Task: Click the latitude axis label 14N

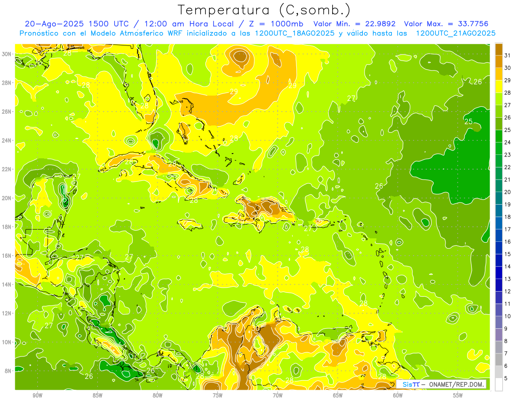Action: 6,285
